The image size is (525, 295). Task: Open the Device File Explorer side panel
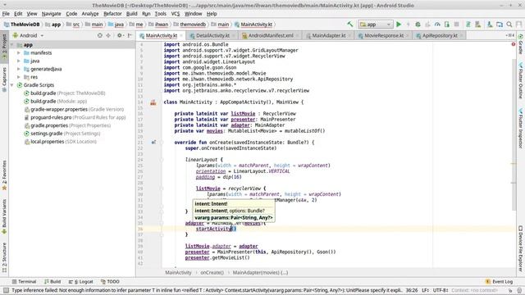coord(521,248)
